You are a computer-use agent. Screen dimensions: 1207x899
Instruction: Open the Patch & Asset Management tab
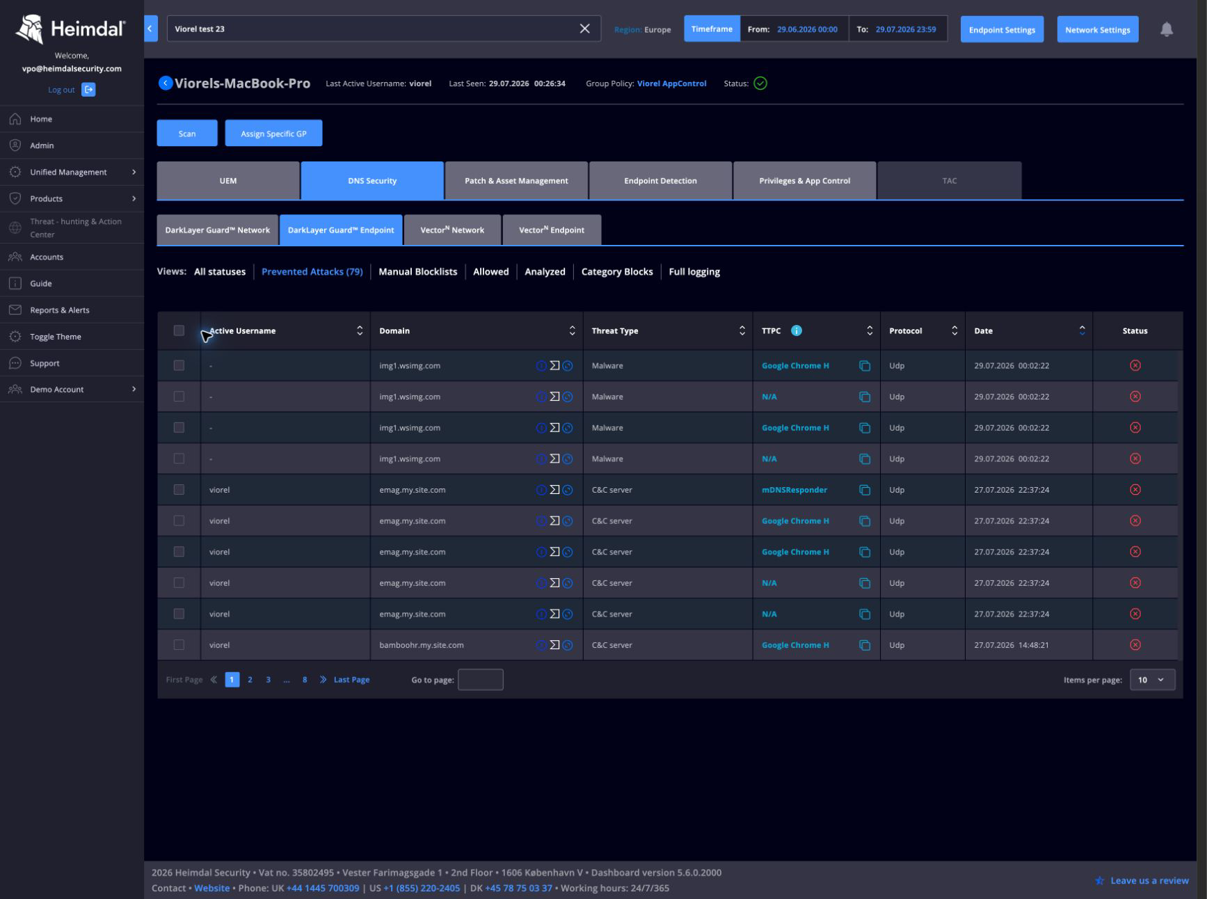pyautogui.click(x=516, y=181)
